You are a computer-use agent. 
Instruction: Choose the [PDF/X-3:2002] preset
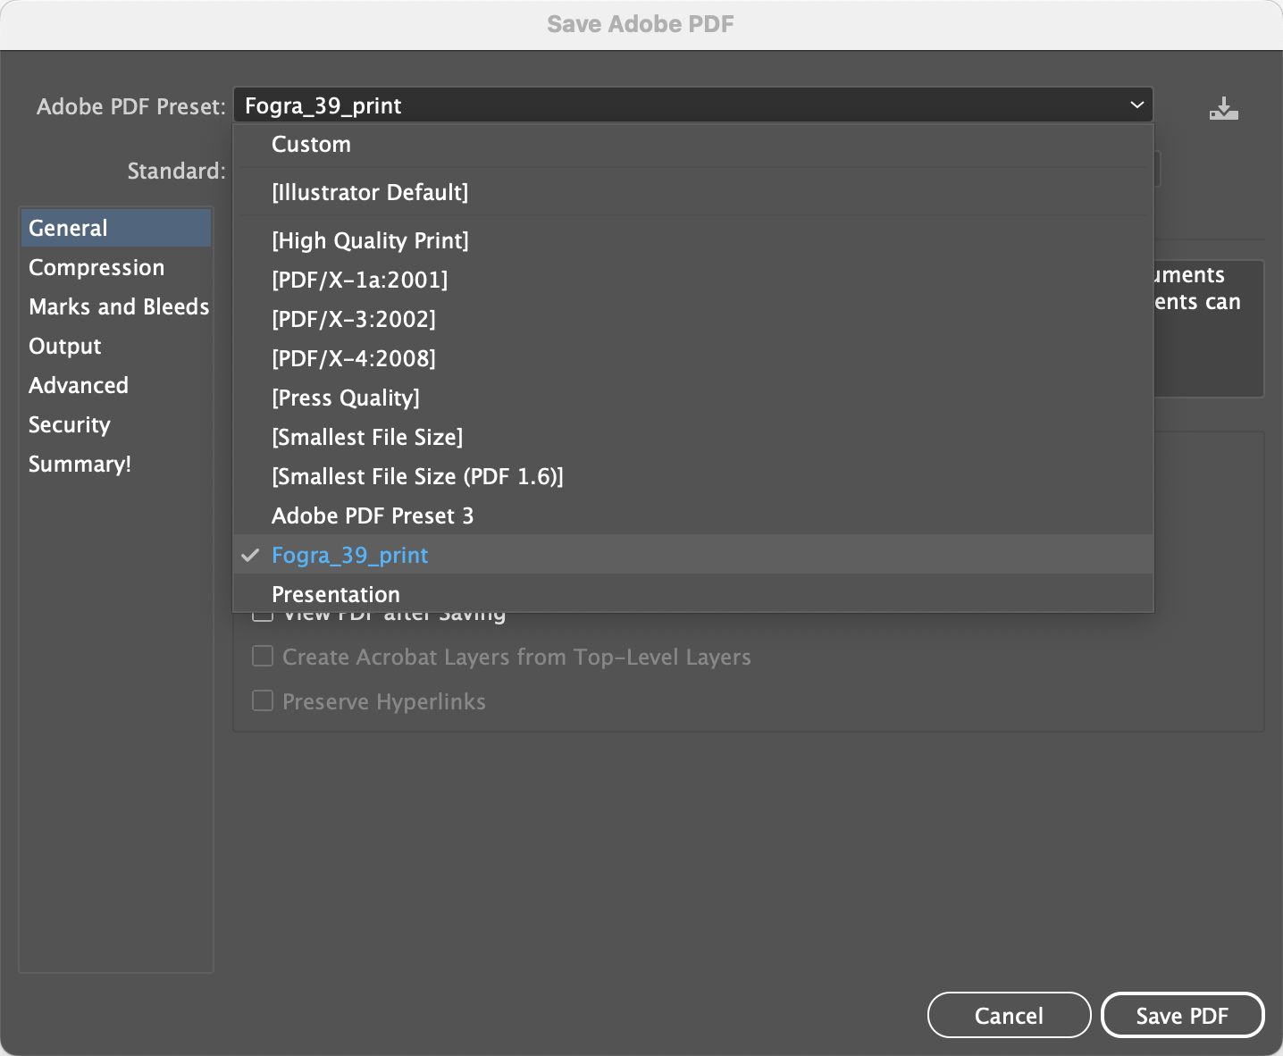click(x=692, y=319)
